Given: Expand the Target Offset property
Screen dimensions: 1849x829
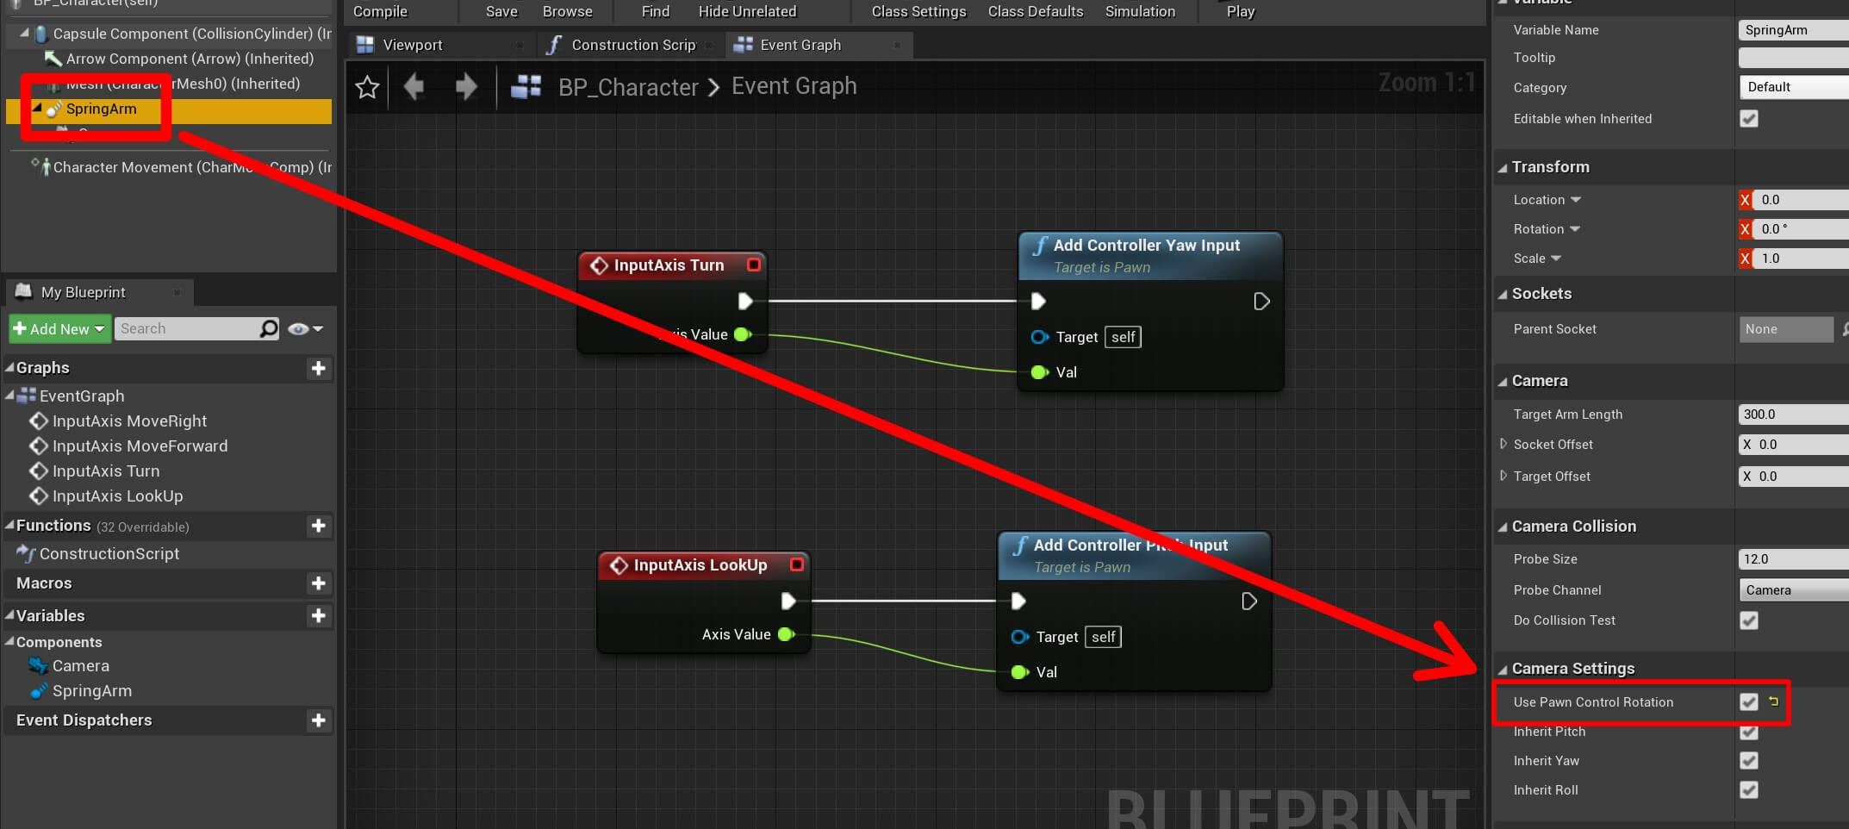Looking at the screenshot, I should (x=1503, y=476).
